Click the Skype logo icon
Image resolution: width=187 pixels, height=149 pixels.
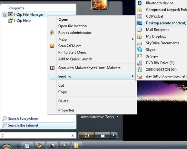coord(140,50)
